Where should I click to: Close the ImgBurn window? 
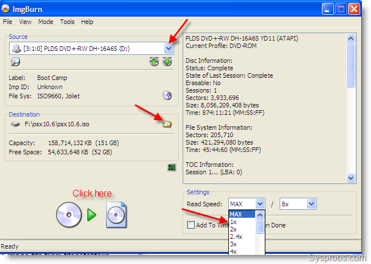pyautogui.click(x=354, y=9)
